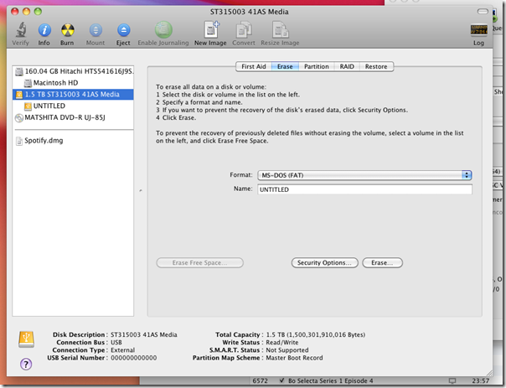Click the Total Capacity value text

click(x=316, y=334)
